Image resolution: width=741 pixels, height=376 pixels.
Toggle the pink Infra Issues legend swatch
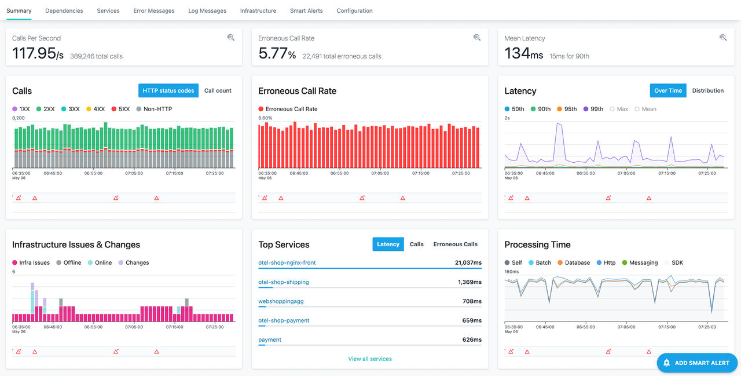[x=15, y=262]
